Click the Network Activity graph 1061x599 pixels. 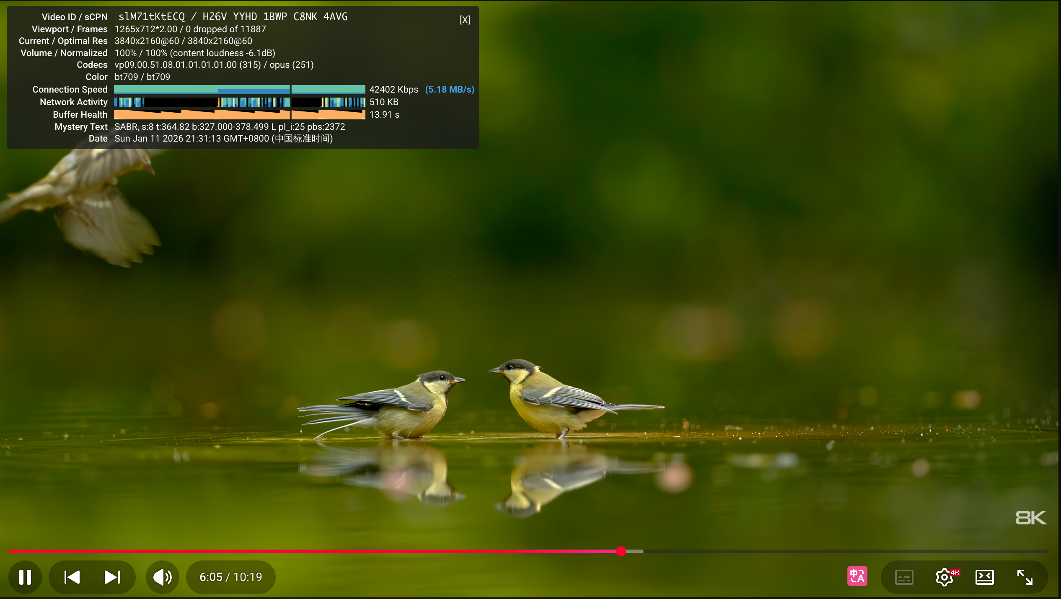tap(239, 102)
